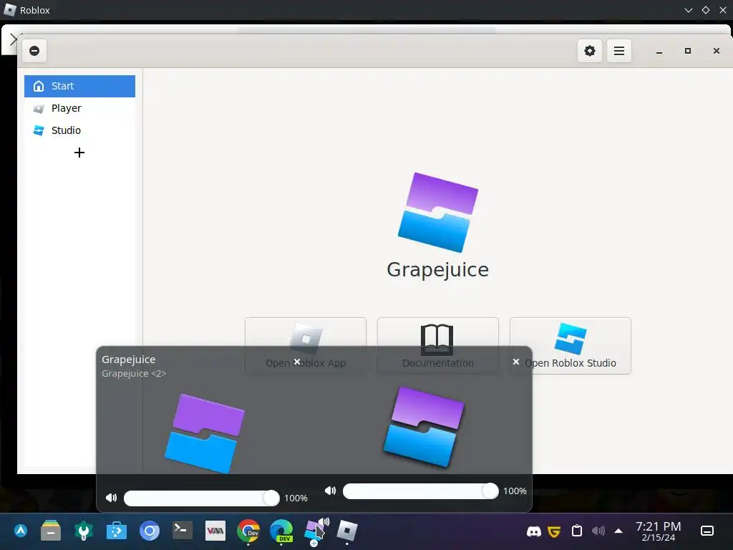Screen dimensions: 733x550
Task: Open the system volume tray icon
Action: click(x=598, y=531)
